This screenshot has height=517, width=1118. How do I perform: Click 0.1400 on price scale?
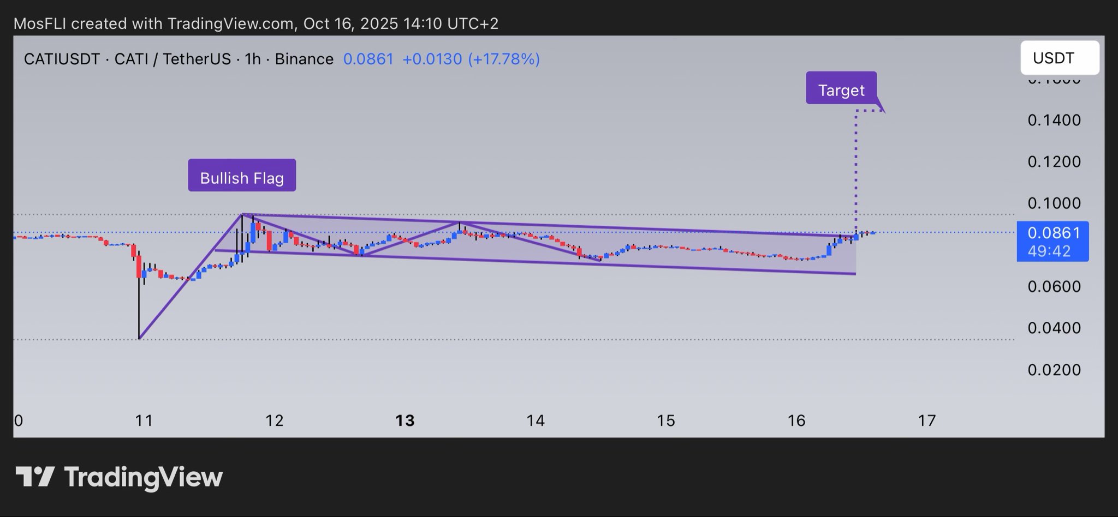tap(1054, 120)
